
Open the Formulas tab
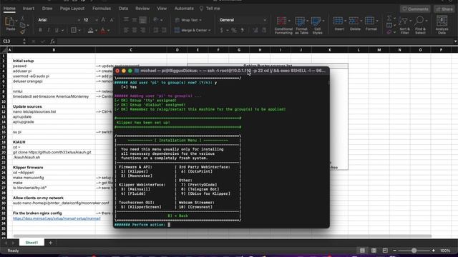pos(102,9)
